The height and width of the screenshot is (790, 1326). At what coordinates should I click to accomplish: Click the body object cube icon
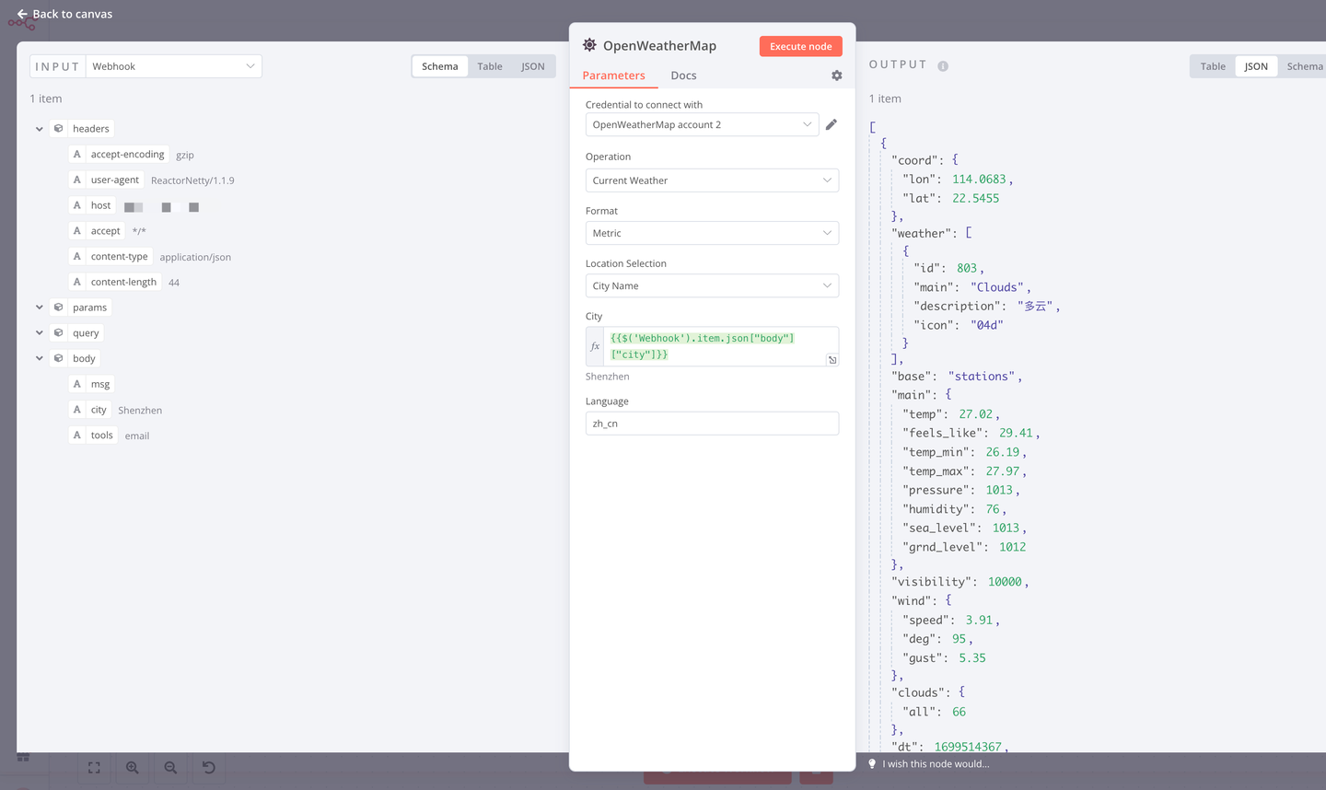click(59, 359)
